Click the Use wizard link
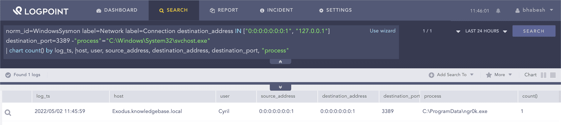Screen dimensions: 561x125 pyautogui.click(x=383, y=31)
